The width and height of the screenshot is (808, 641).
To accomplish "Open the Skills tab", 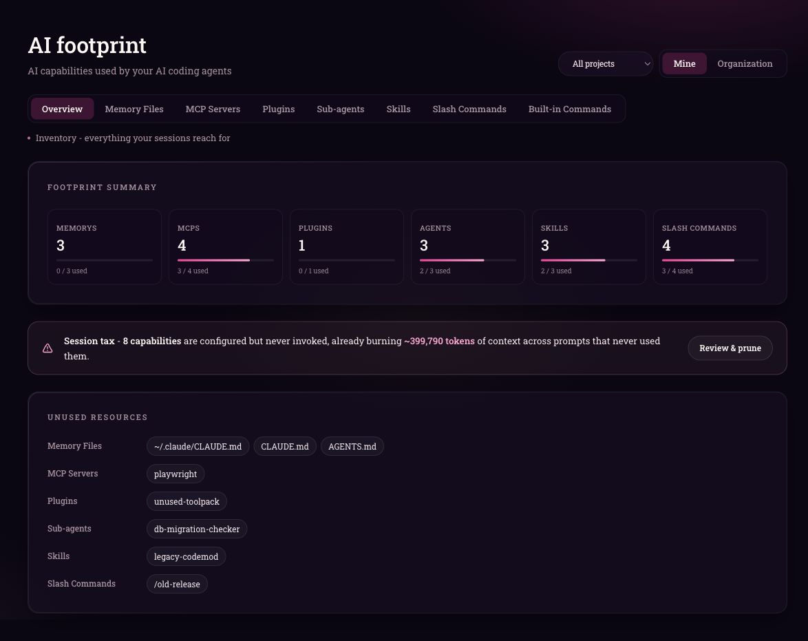I will click(398, 109).
